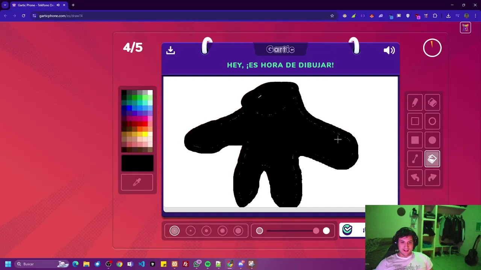Open Microsoft Edge from taskbar
The height and width of the screenshot is (270, 481).
pos(76,264)
